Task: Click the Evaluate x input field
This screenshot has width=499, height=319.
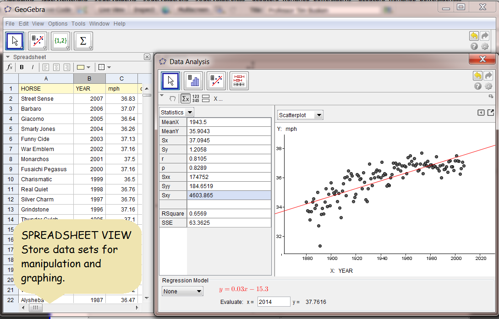Action: pyautogui.click(x=274, y=302)
